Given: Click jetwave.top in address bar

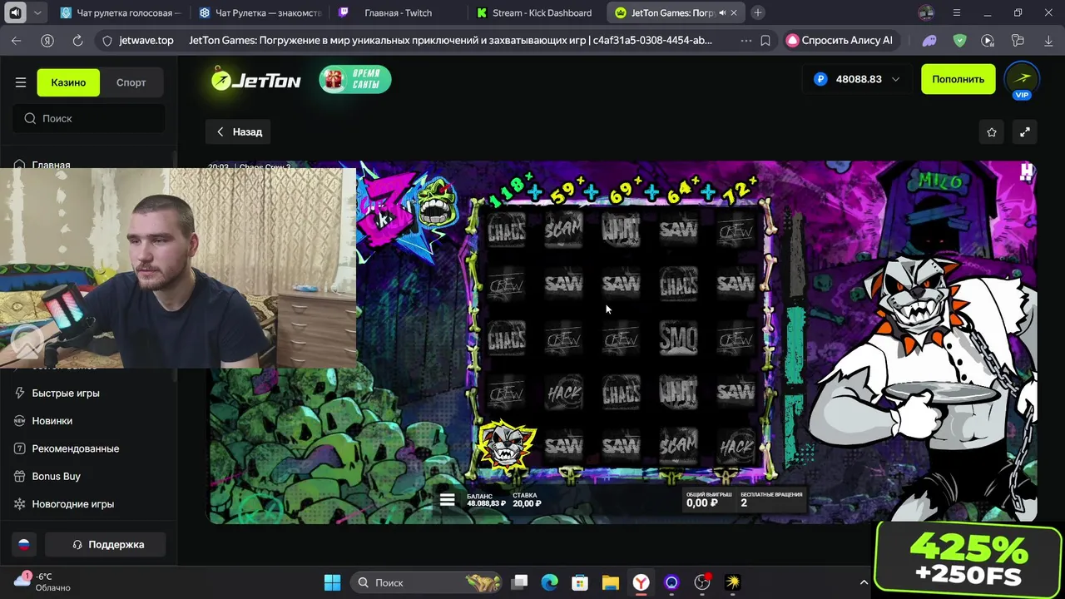Looking at the screenshot, I should click(x=146, y=40).
